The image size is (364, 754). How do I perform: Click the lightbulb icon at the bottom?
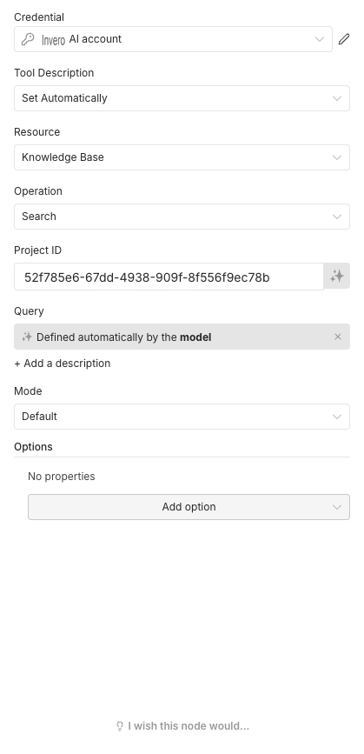[120, 726]
